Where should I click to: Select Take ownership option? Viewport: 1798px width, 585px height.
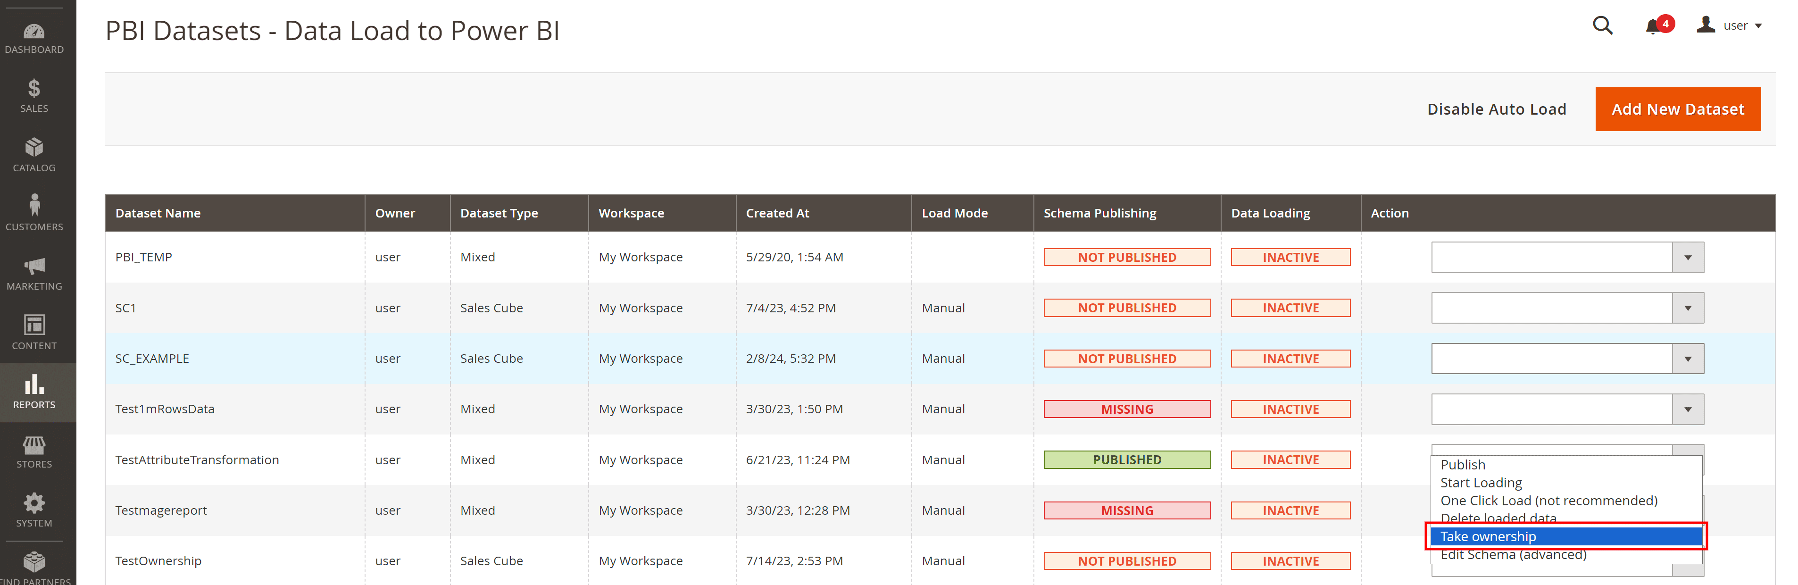point(1566,537)
